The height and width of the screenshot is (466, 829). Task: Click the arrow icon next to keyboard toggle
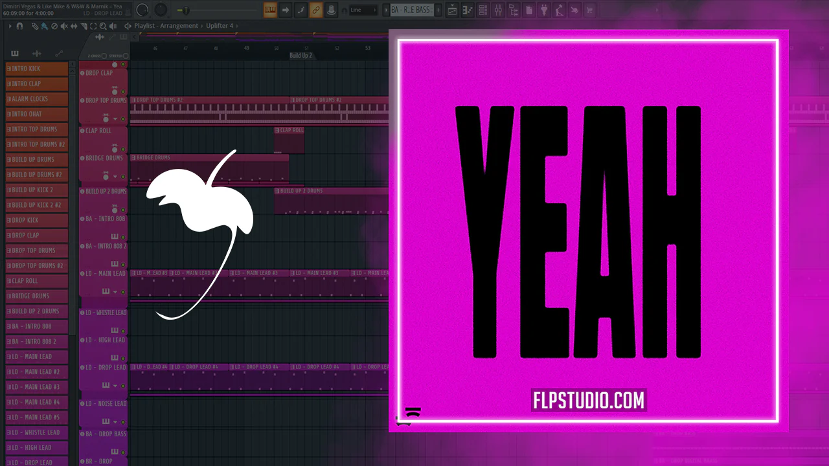pos(286,10)
